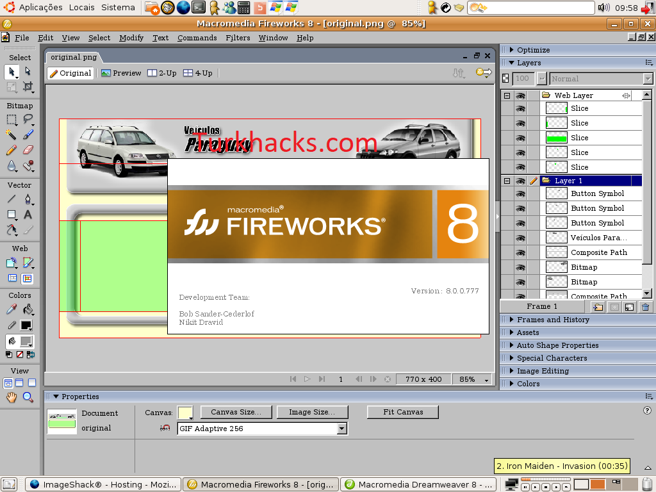Pick the Eraser tool in Bitmap section
This screenshot has width=656, height=492.
pyautogui.click(x=28, y=150)
